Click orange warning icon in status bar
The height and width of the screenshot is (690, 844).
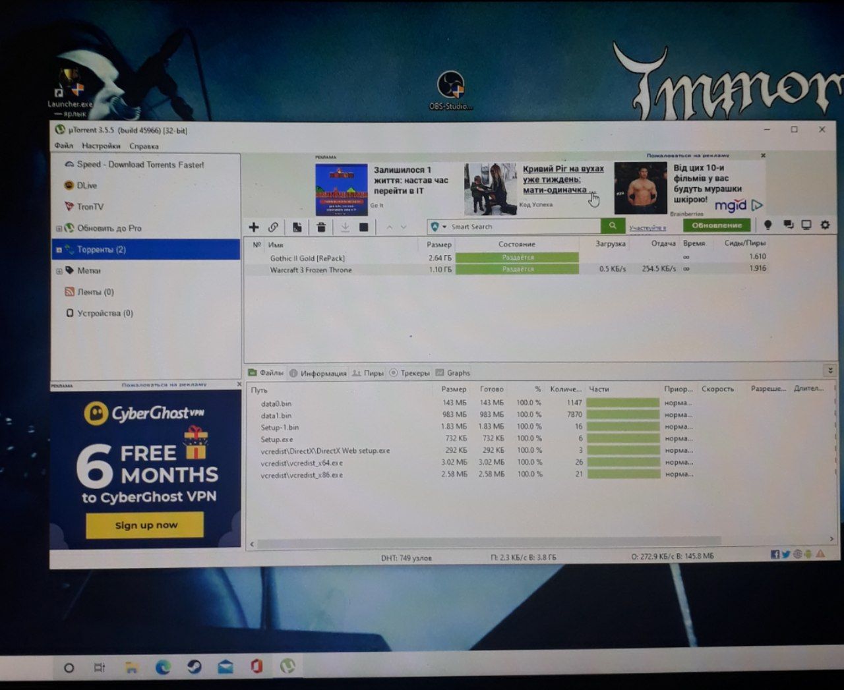click(822, 554)
